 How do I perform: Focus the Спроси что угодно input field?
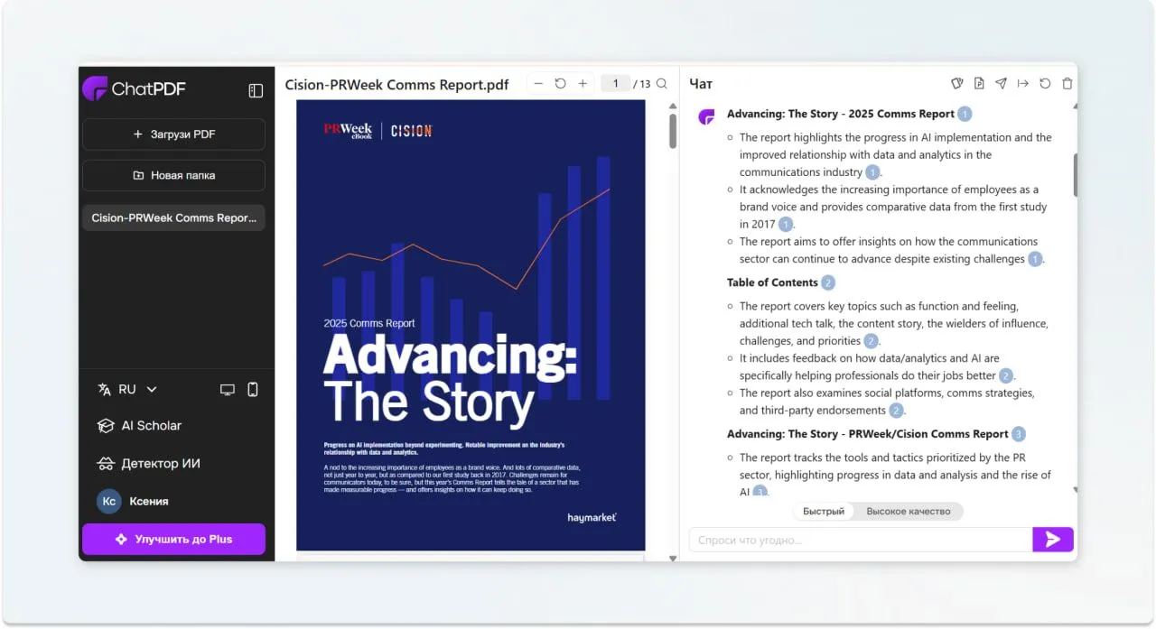click(x=861, y=540)
